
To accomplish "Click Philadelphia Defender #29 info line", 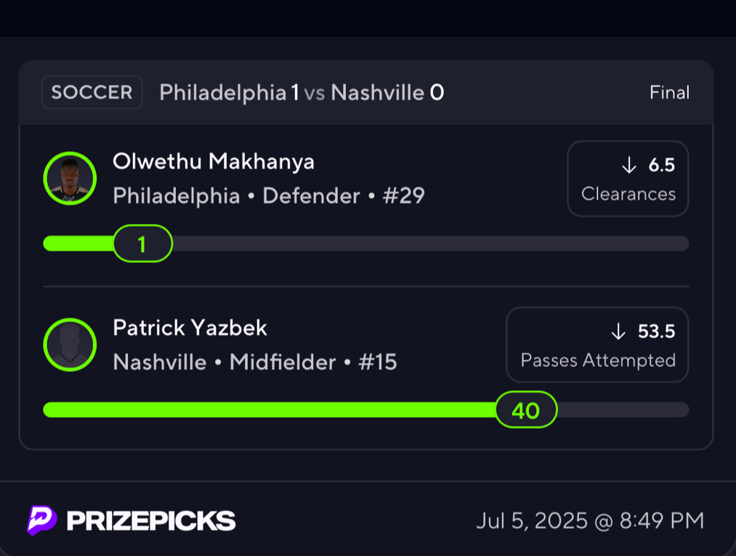I will pyautogui.click(x=269, y=196).
